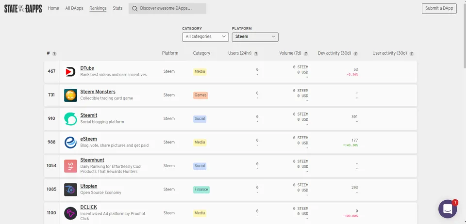Open the Steem Monsters link
Viewport: 466px width, 224px height.
pyautogui.click(x=98, y=92)
